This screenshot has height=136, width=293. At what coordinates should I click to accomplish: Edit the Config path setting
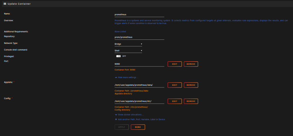[175, 101]
